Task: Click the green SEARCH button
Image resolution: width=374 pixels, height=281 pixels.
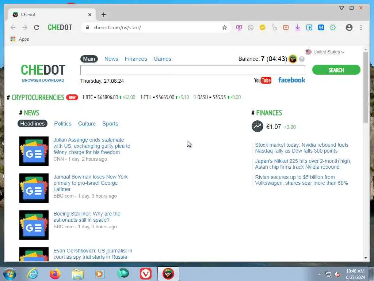Action: coord(336,70)
